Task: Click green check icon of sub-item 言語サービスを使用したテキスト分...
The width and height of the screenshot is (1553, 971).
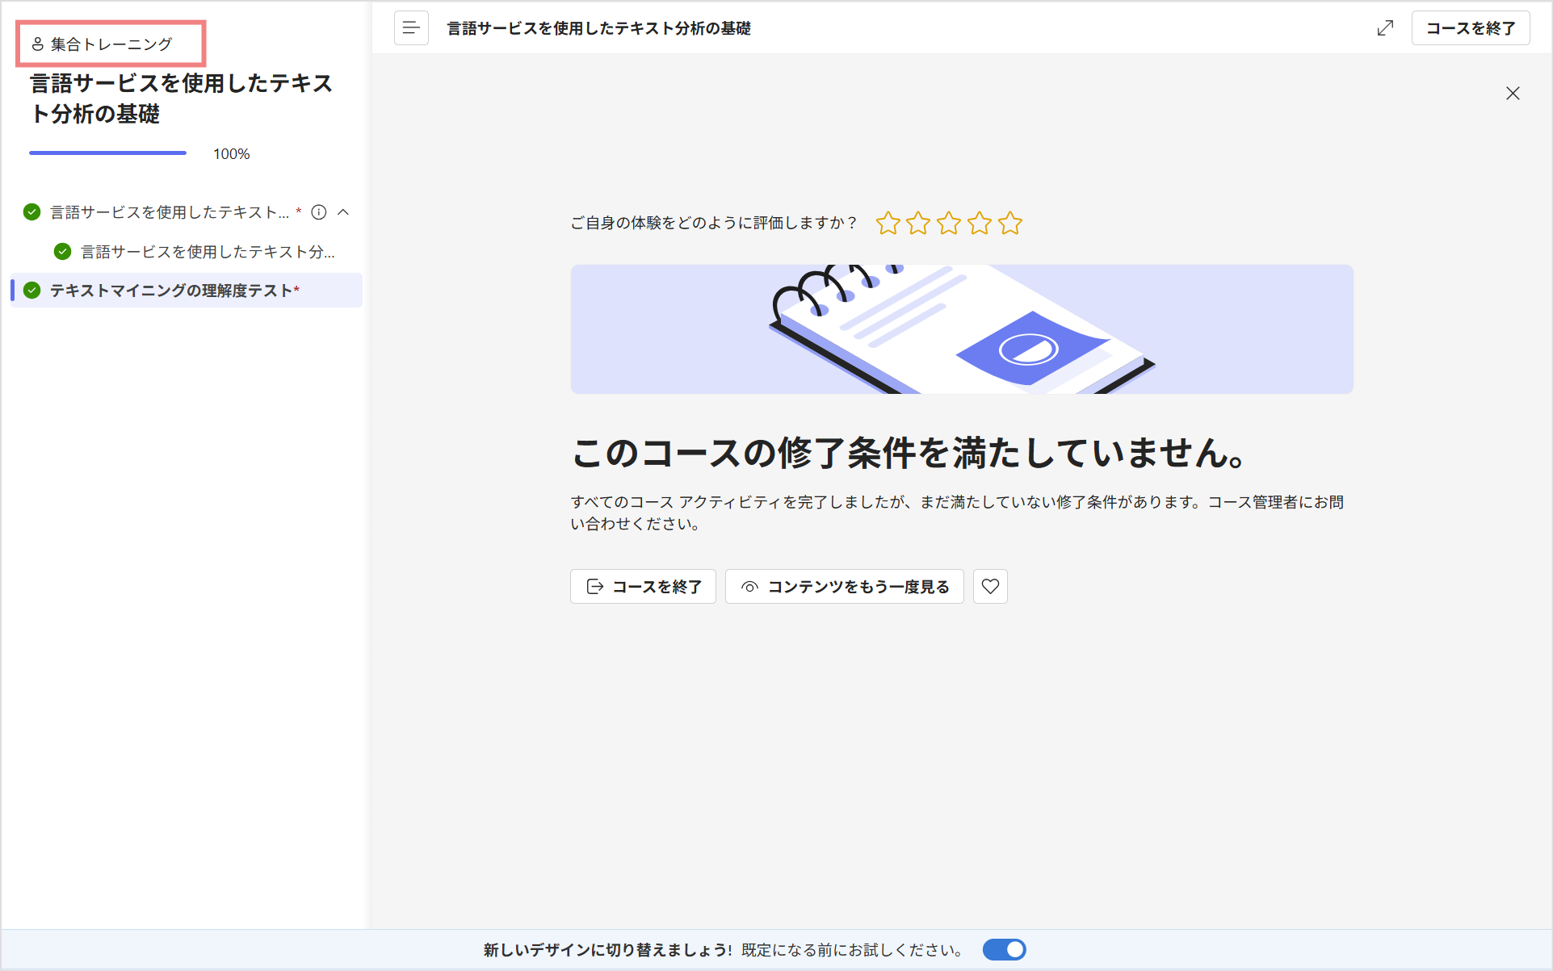Action: coord(62,252)
